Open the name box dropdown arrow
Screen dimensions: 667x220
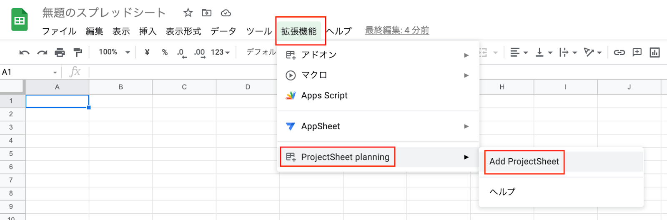coord(55,72)
